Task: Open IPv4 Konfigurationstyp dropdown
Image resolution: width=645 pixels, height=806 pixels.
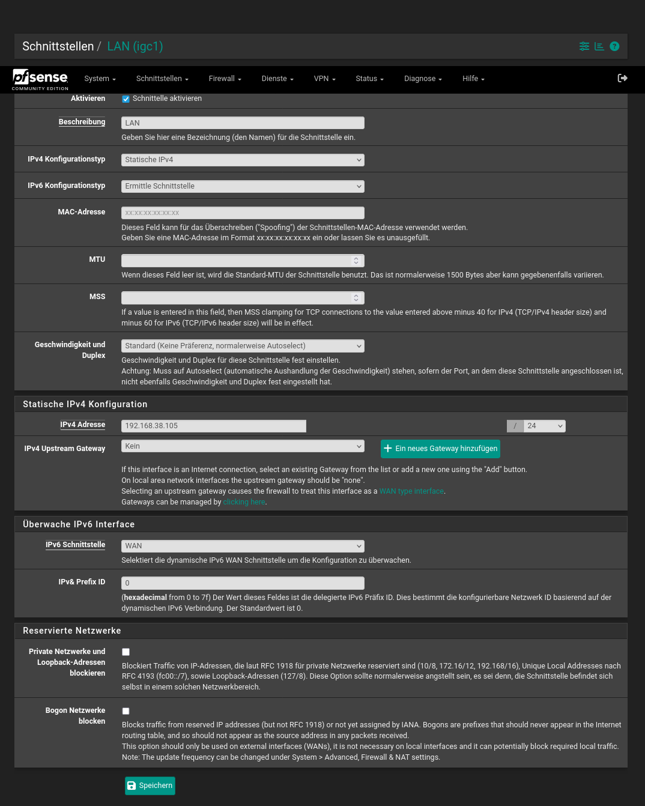Action: pyautogui.click(x=243, y=160)
